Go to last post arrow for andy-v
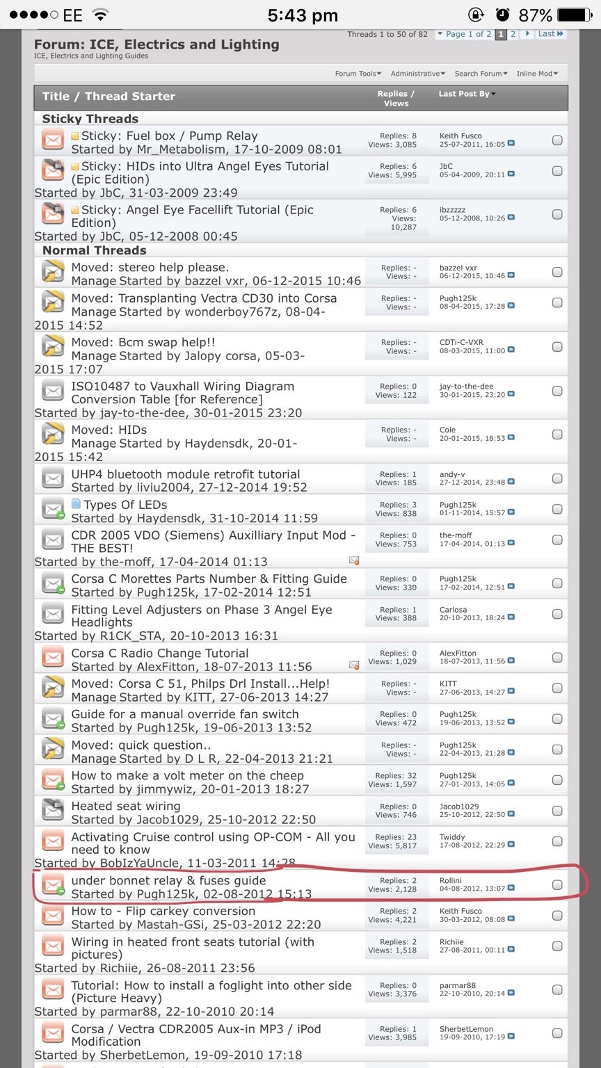Viewport: 601px width, 1068px height. 511,483
